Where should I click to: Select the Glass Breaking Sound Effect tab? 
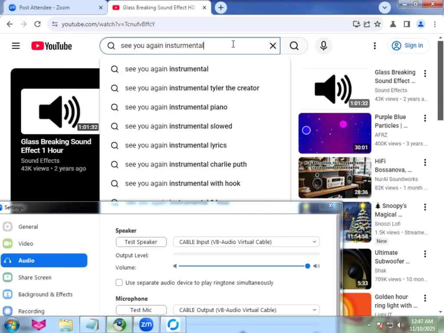click(159, 8)
